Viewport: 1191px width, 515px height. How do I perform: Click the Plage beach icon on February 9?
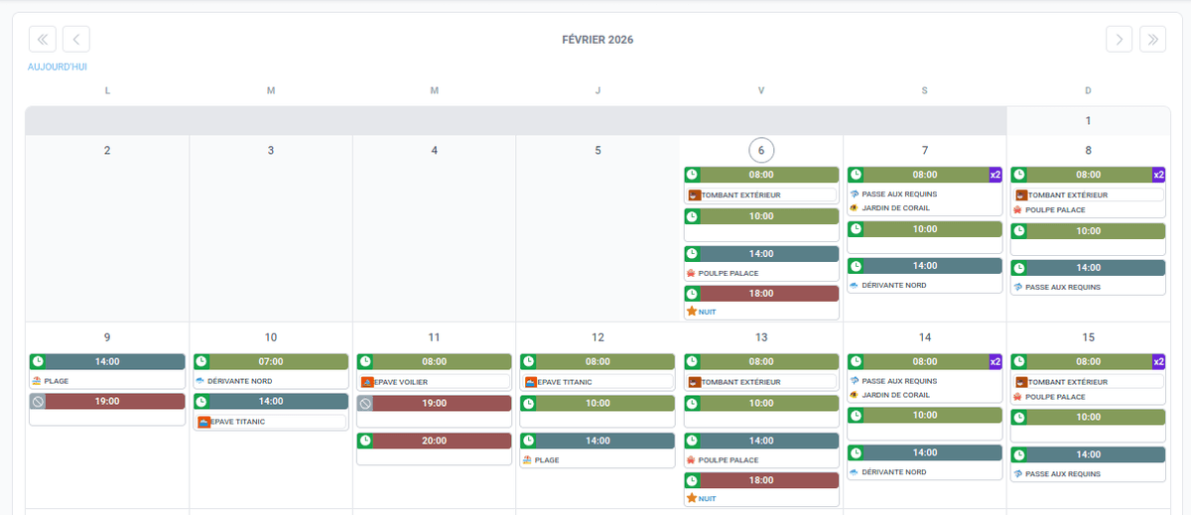pyautogui.click(x=37, y=381)
